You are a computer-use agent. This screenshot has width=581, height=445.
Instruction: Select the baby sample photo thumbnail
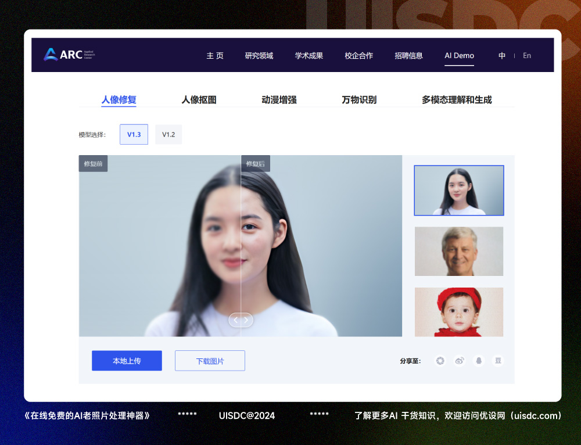pos(458,312)
